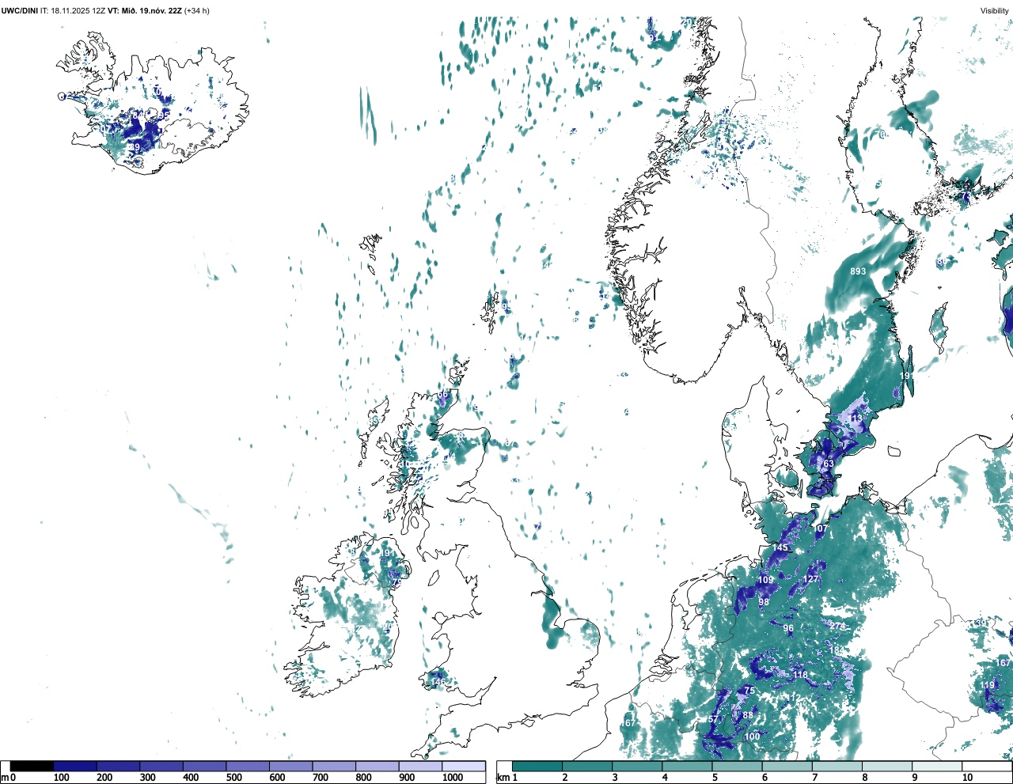Click the "Visibility" title label
This screenshot has width=1013, height=784.
coord(994,10)
